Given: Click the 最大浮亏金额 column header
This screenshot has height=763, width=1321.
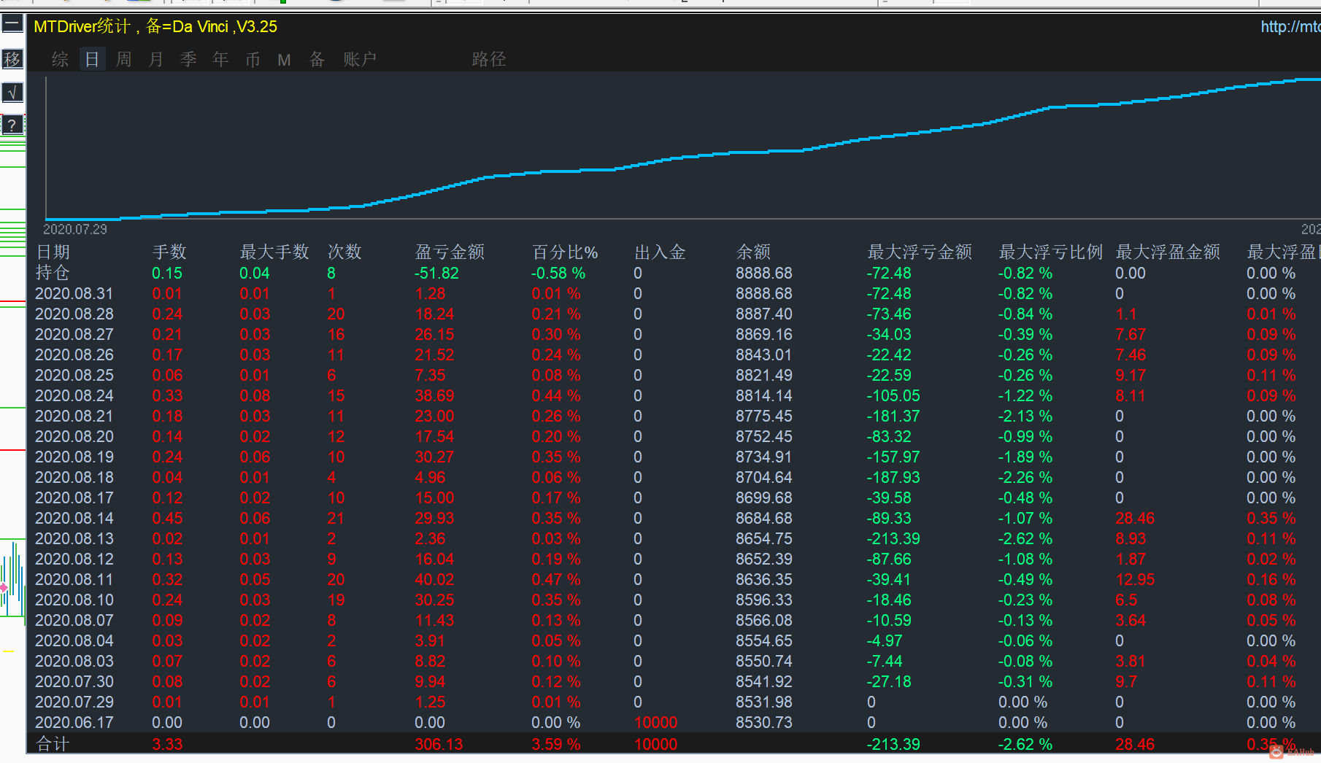Looking at the screenshot, I should tap(920, 252).
